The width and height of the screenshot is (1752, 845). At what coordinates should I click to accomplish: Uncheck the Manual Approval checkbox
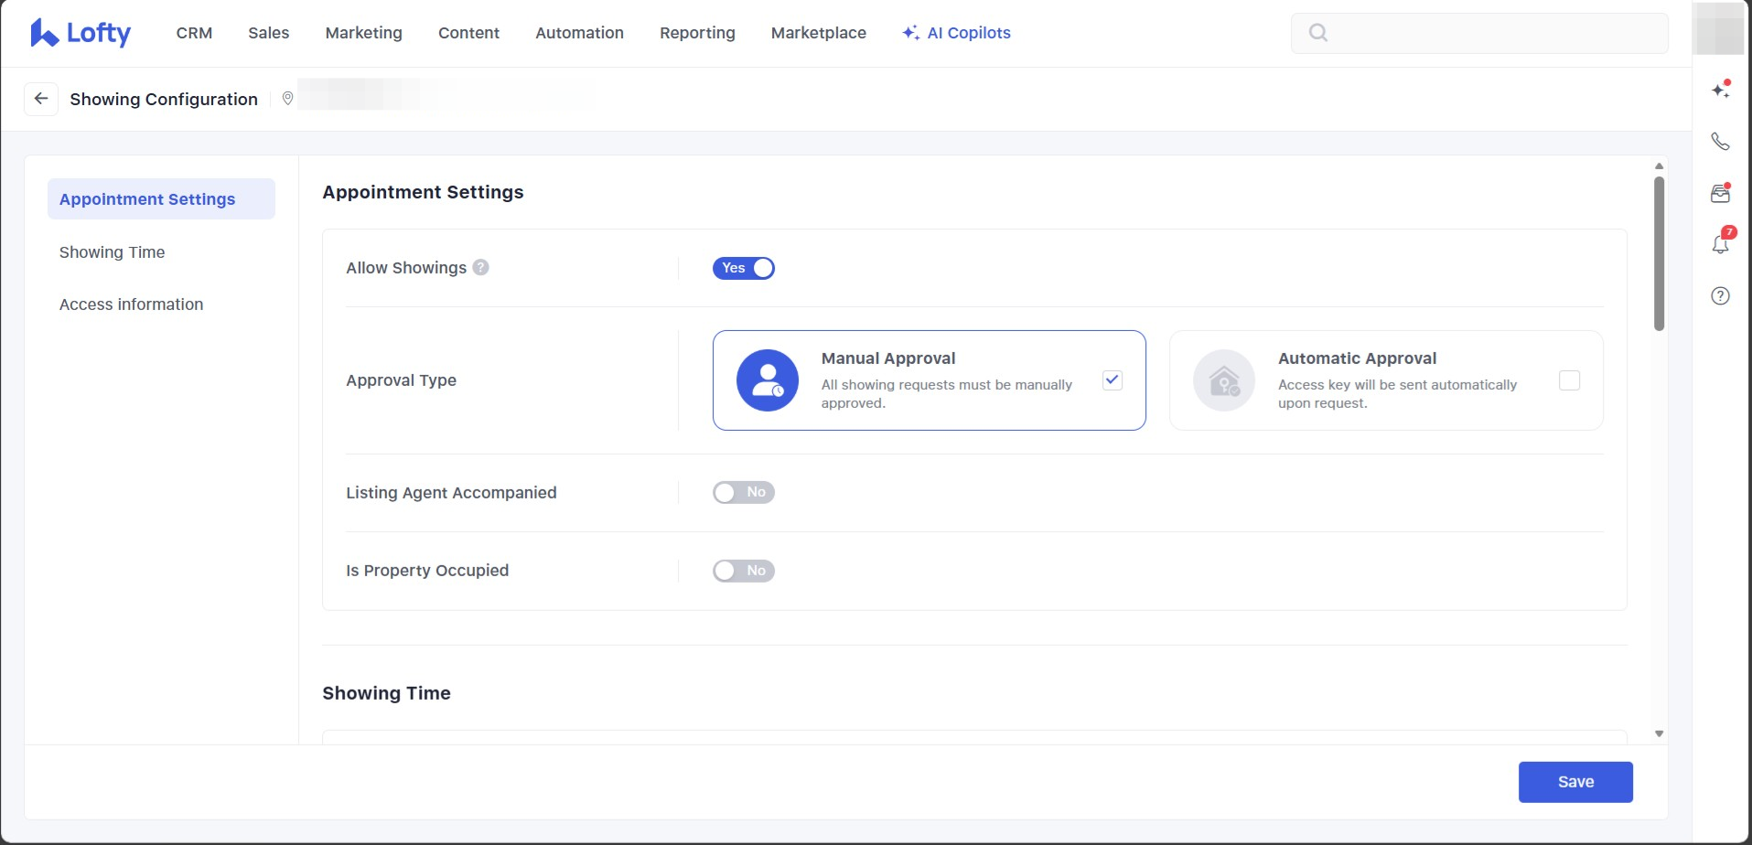[1112, 380]
